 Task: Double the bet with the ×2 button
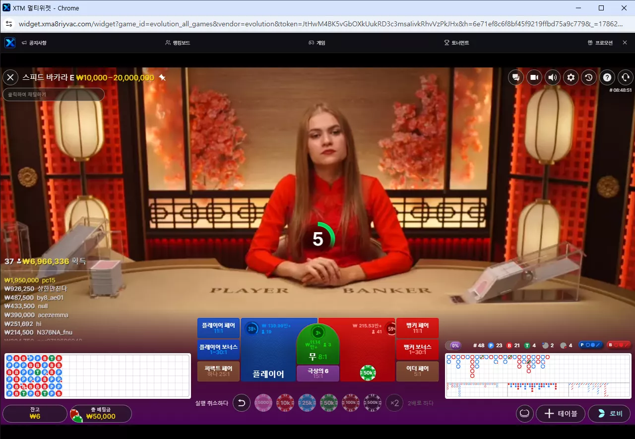pyautogui.click(x=394, y=403)
